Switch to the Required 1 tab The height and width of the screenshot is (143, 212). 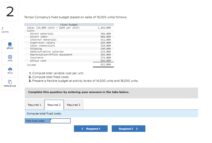point(35,105)
